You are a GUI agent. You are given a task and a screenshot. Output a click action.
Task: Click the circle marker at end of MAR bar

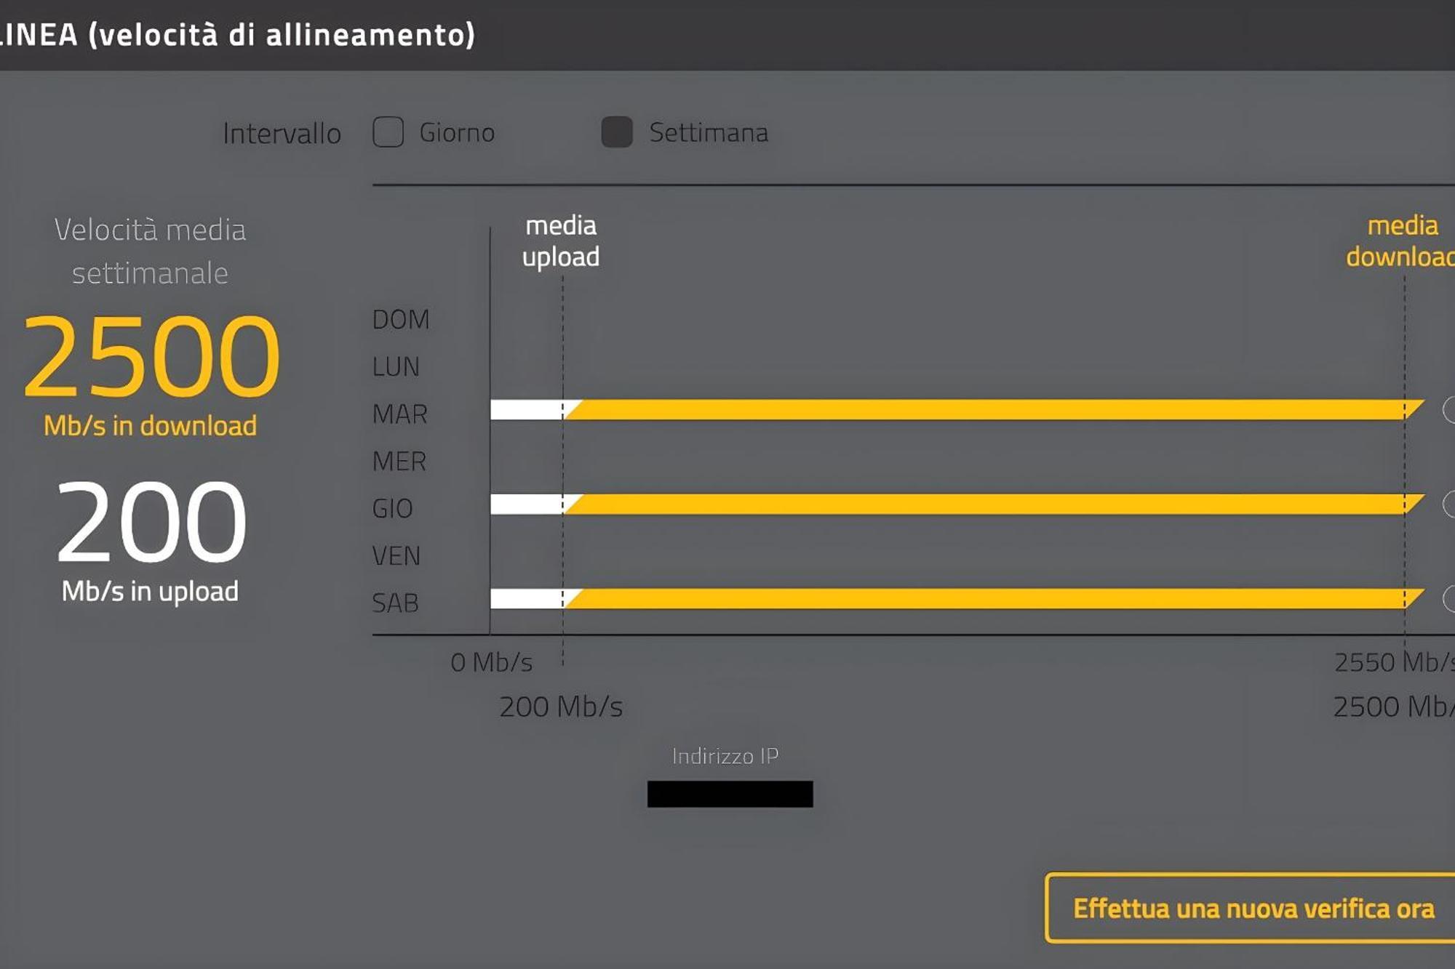1449,409
